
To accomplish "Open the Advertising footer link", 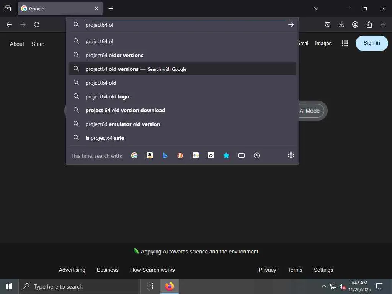I will (x=72, y=270).
